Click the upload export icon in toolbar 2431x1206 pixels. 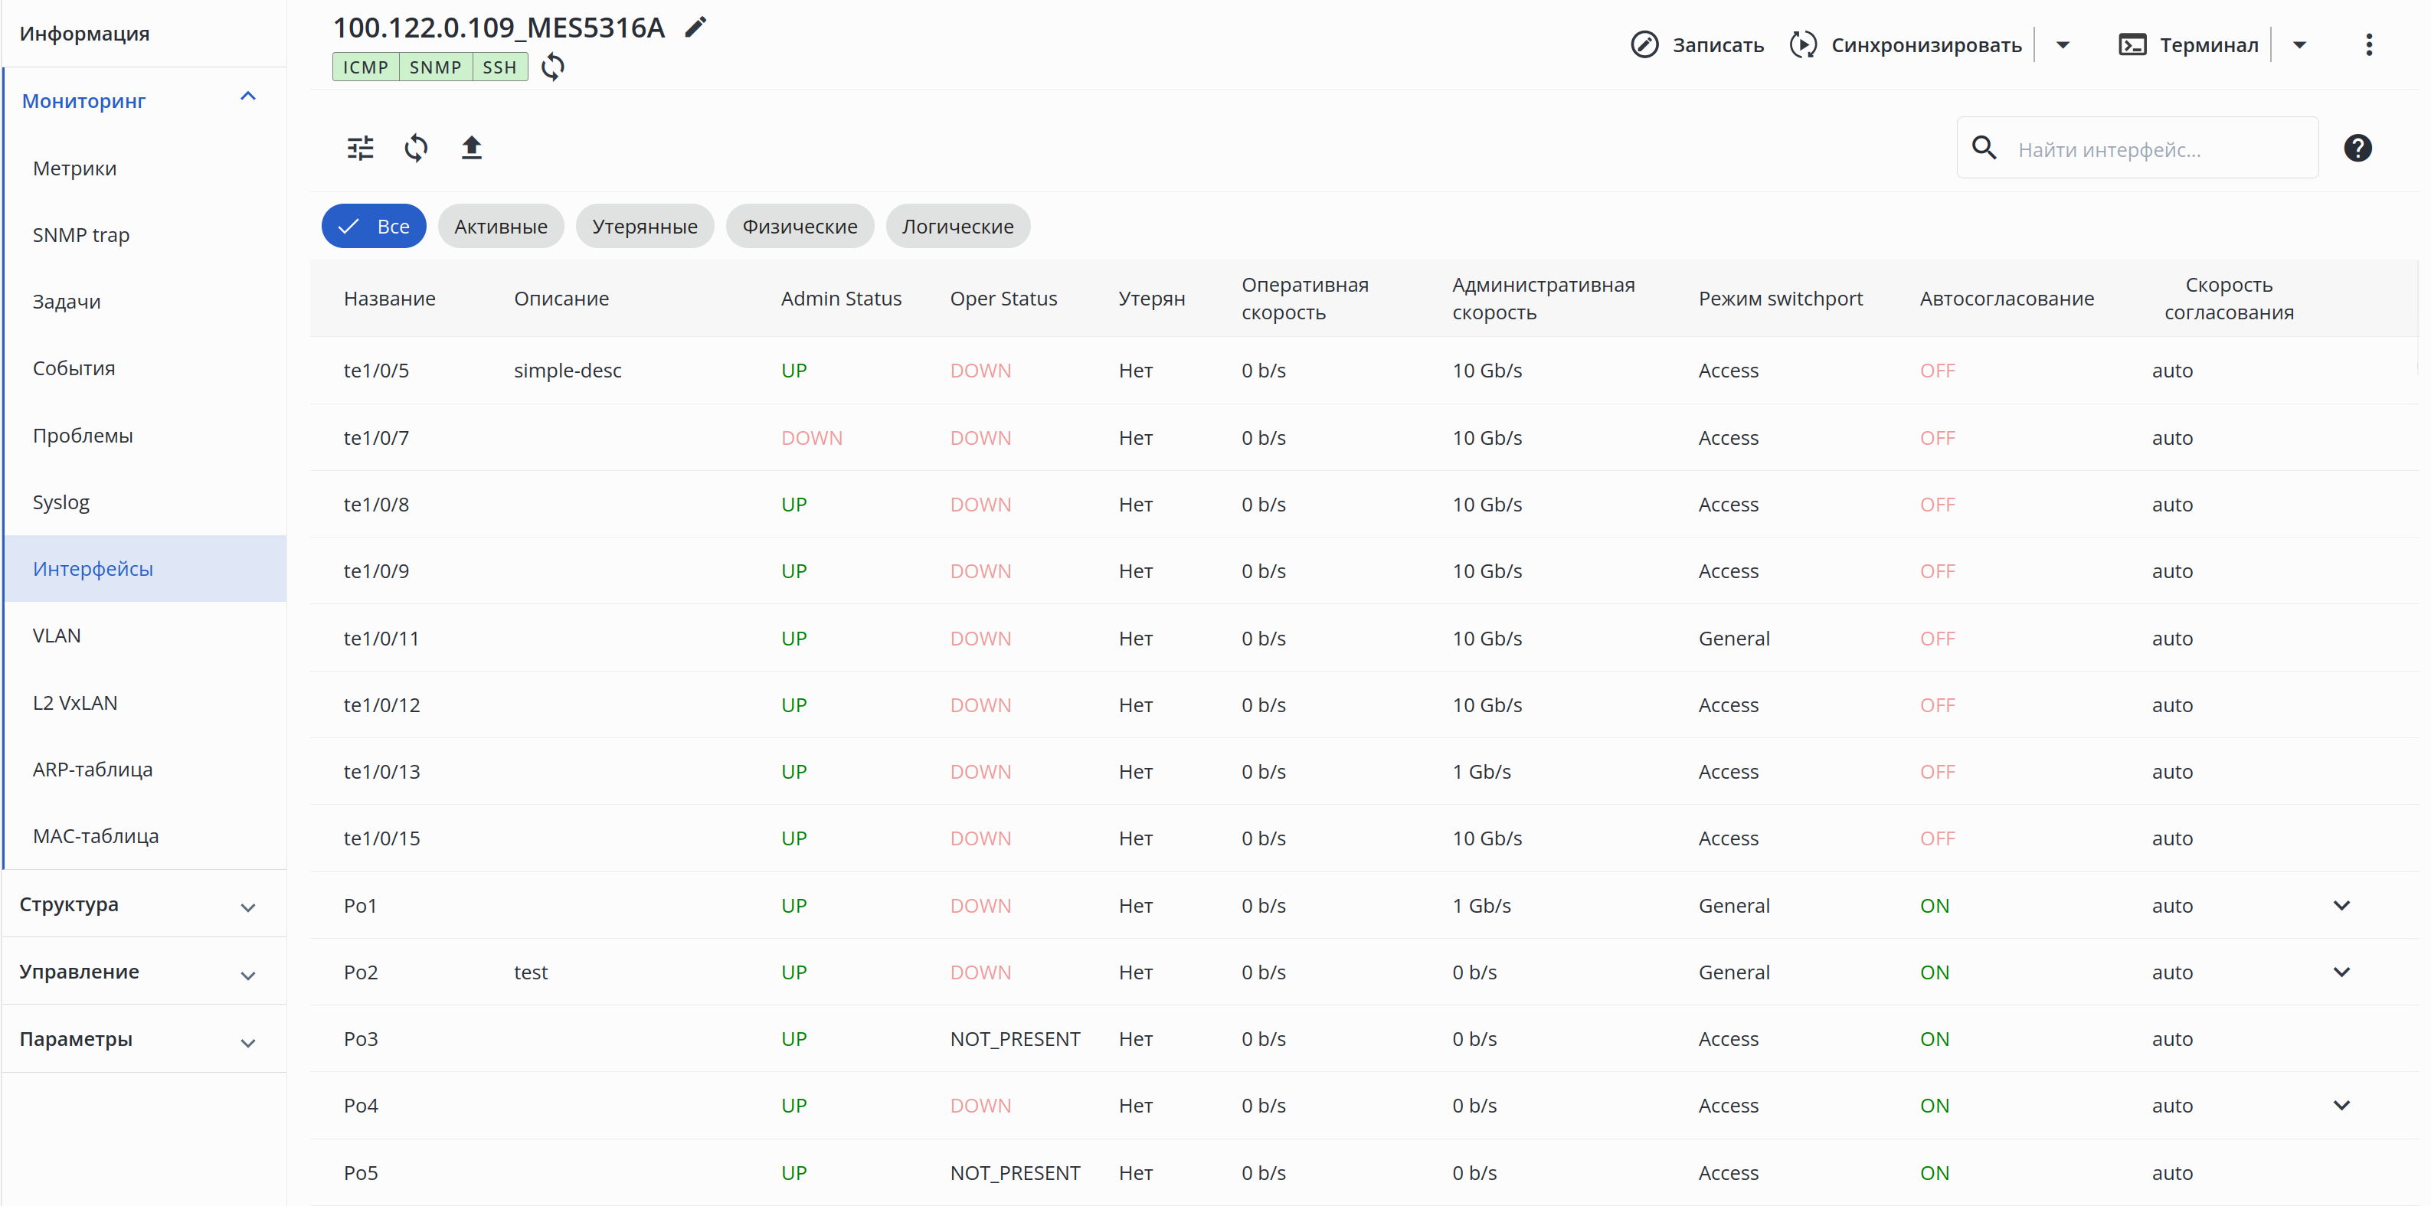471,148
